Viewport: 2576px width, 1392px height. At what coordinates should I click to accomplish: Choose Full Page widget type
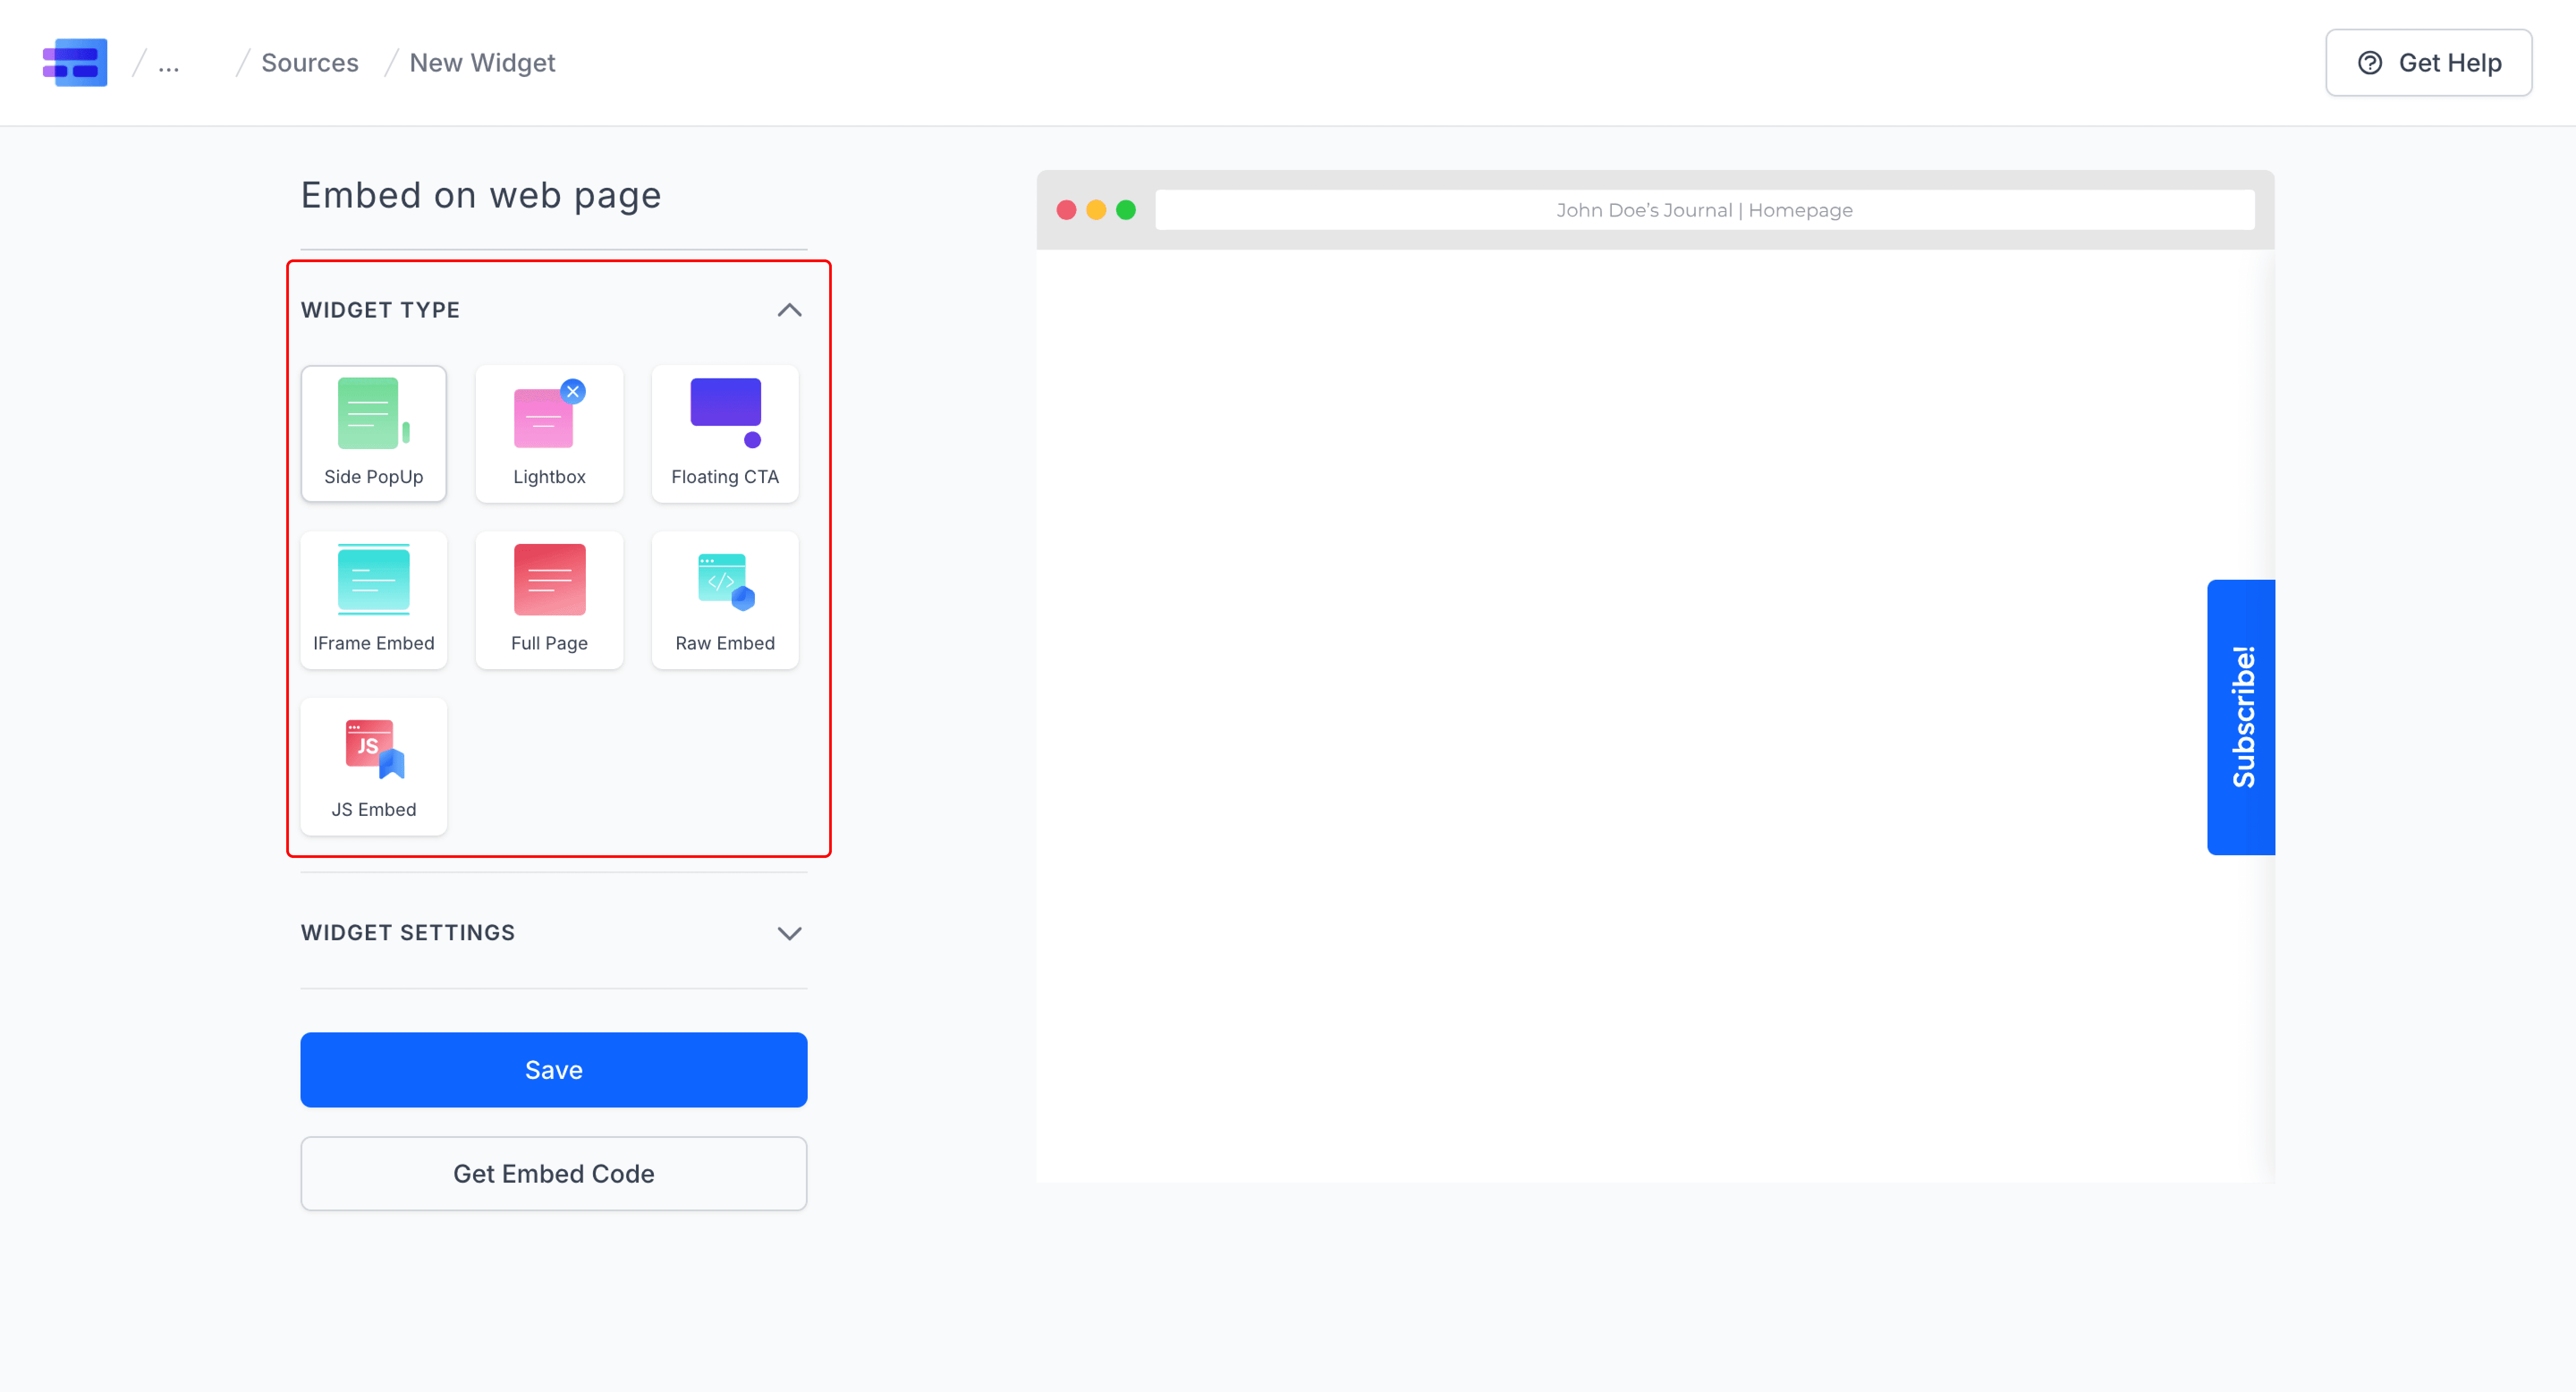[x=549, y=600]
